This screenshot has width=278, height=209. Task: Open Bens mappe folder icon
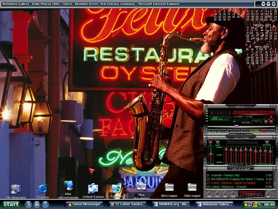coord(169,190)
